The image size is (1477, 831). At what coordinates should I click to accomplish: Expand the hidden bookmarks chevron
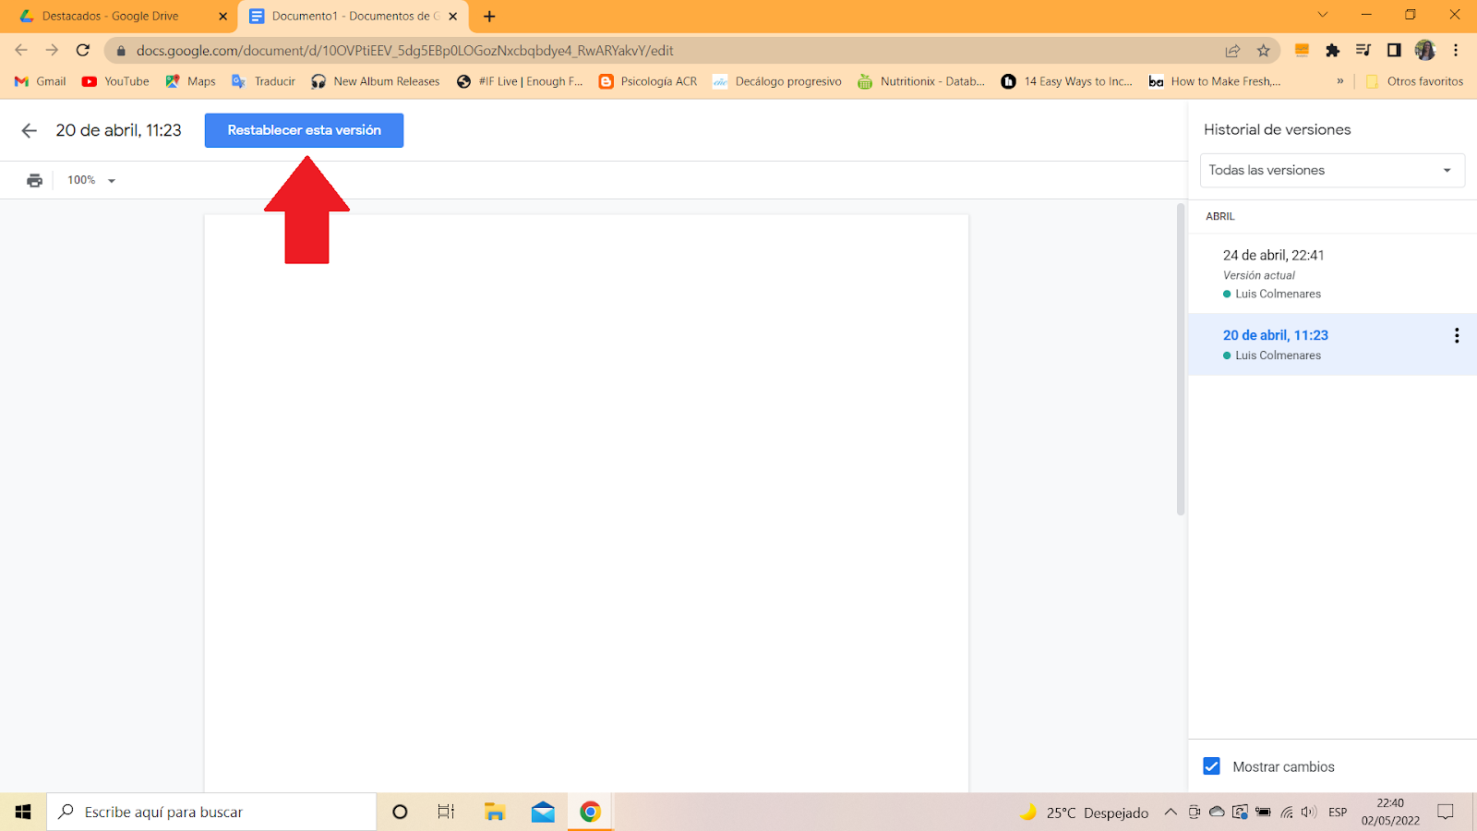(1340, 81)
